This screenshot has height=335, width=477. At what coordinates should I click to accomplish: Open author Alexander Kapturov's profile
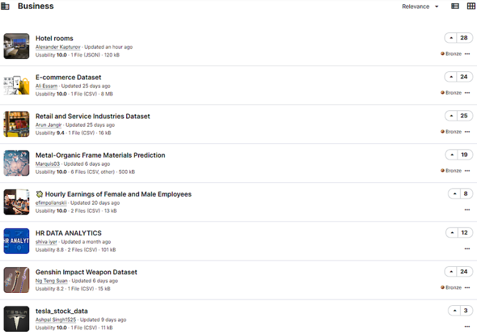point(58,47)
